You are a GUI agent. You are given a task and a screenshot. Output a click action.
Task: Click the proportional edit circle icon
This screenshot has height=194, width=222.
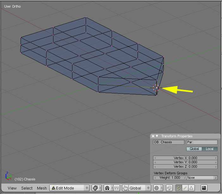click(157, 188)
